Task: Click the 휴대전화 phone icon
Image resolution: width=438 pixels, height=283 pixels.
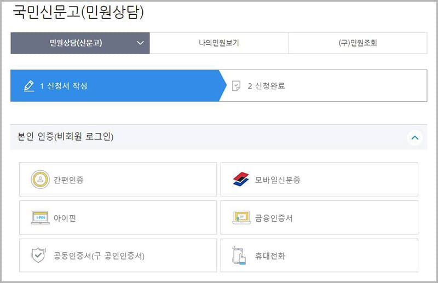Action: click(239, 255)
